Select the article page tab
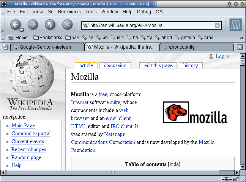 coord(86,65)
